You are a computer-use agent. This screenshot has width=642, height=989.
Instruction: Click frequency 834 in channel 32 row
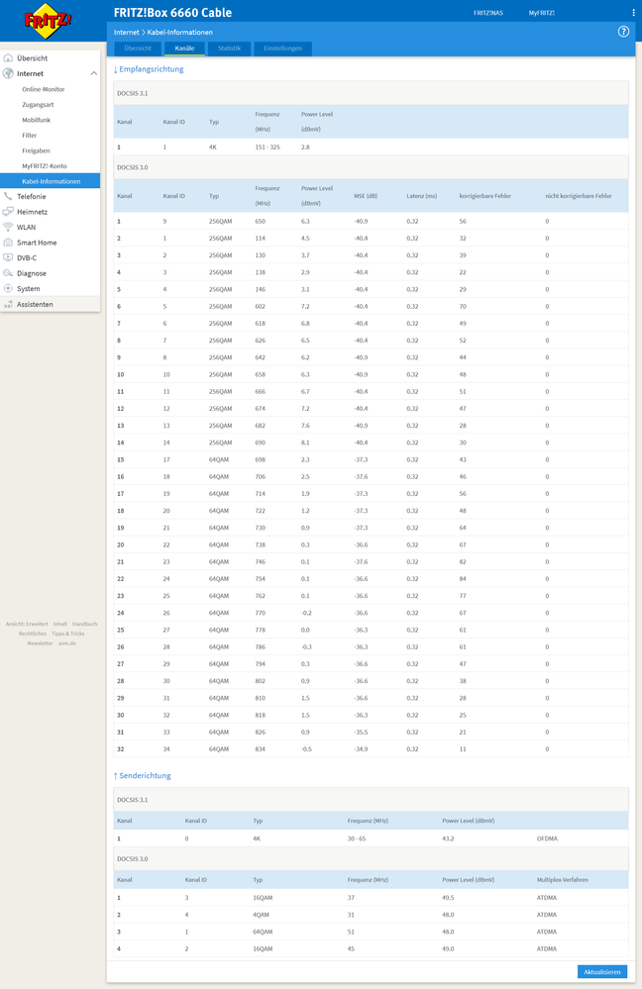pyautogui.click(x=261, y=749)
